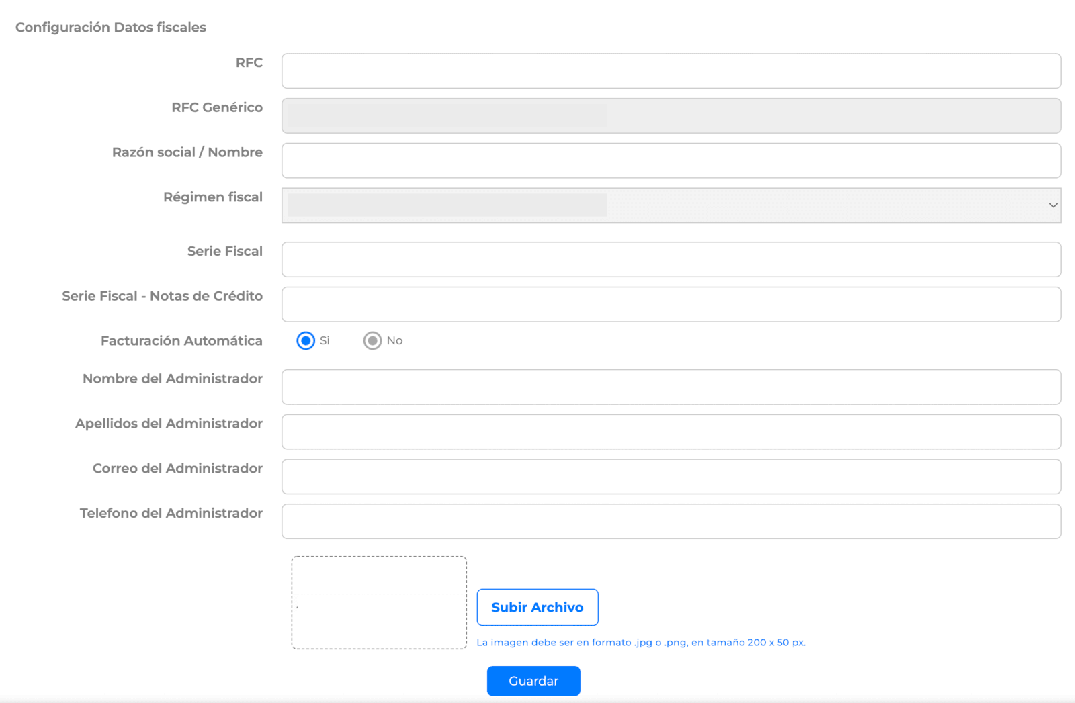Click the RFC input field
The height and width of the screenshot is (703, 1075).
coord(671,71)
